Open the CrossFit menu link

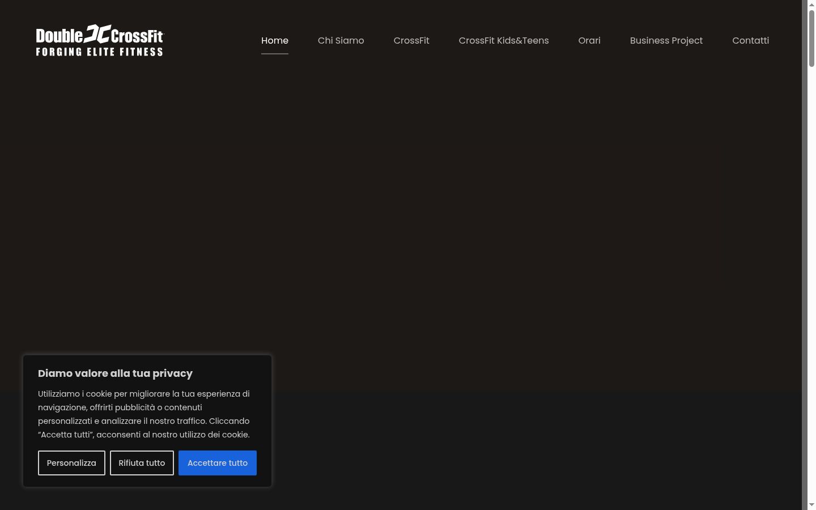(411, 41)
